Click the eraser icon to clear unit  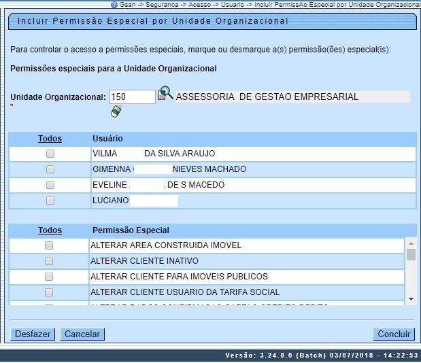point(116,111)
